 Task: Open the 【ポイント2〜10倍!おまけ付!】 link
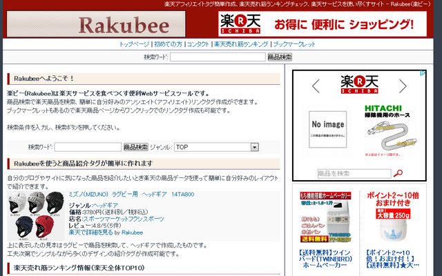[393, 259]
